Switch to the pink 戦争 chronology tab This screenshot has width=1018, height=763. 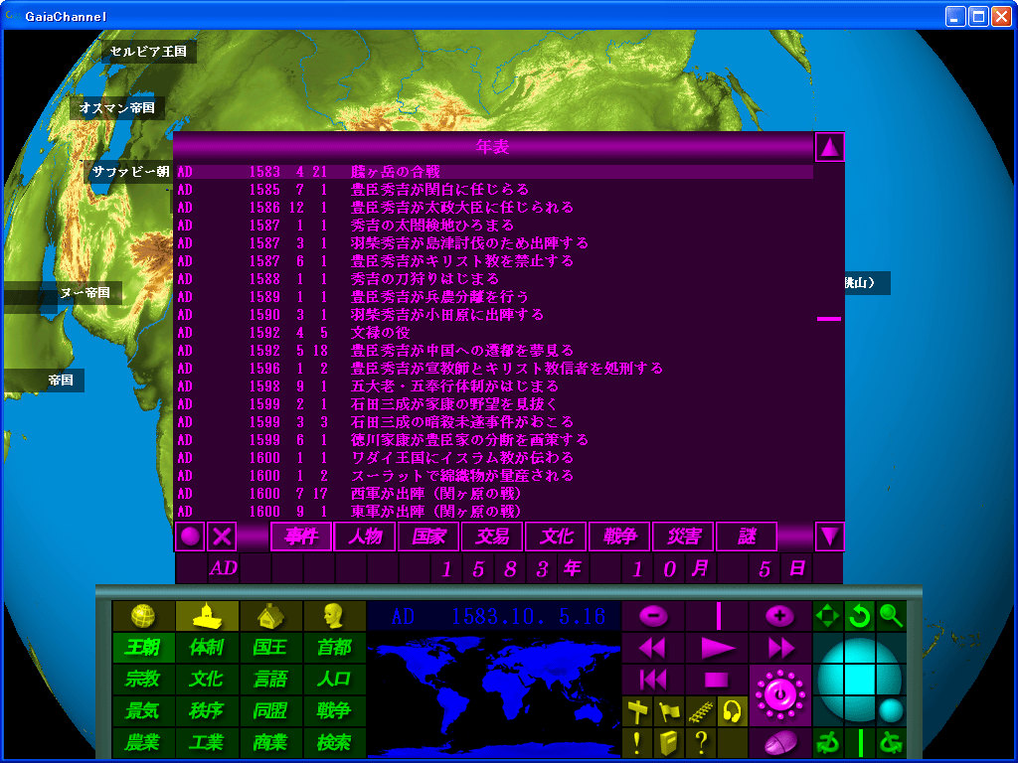point(619,536)
